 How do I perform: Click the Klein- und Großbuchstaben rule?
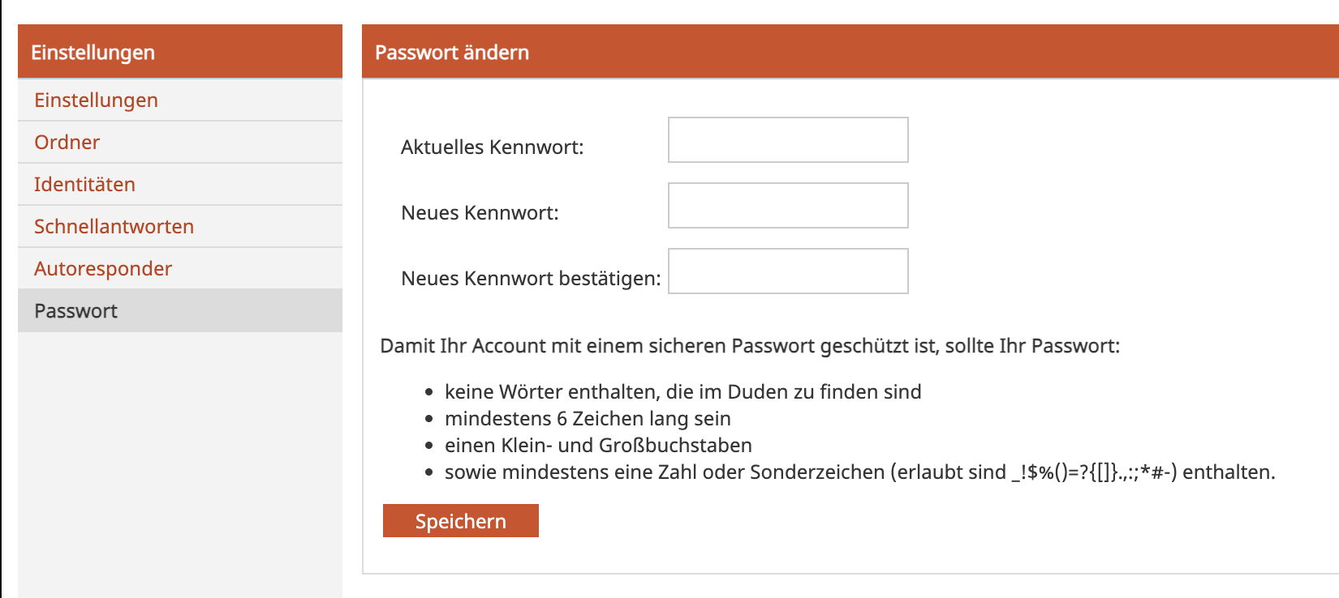click(598, 446)
